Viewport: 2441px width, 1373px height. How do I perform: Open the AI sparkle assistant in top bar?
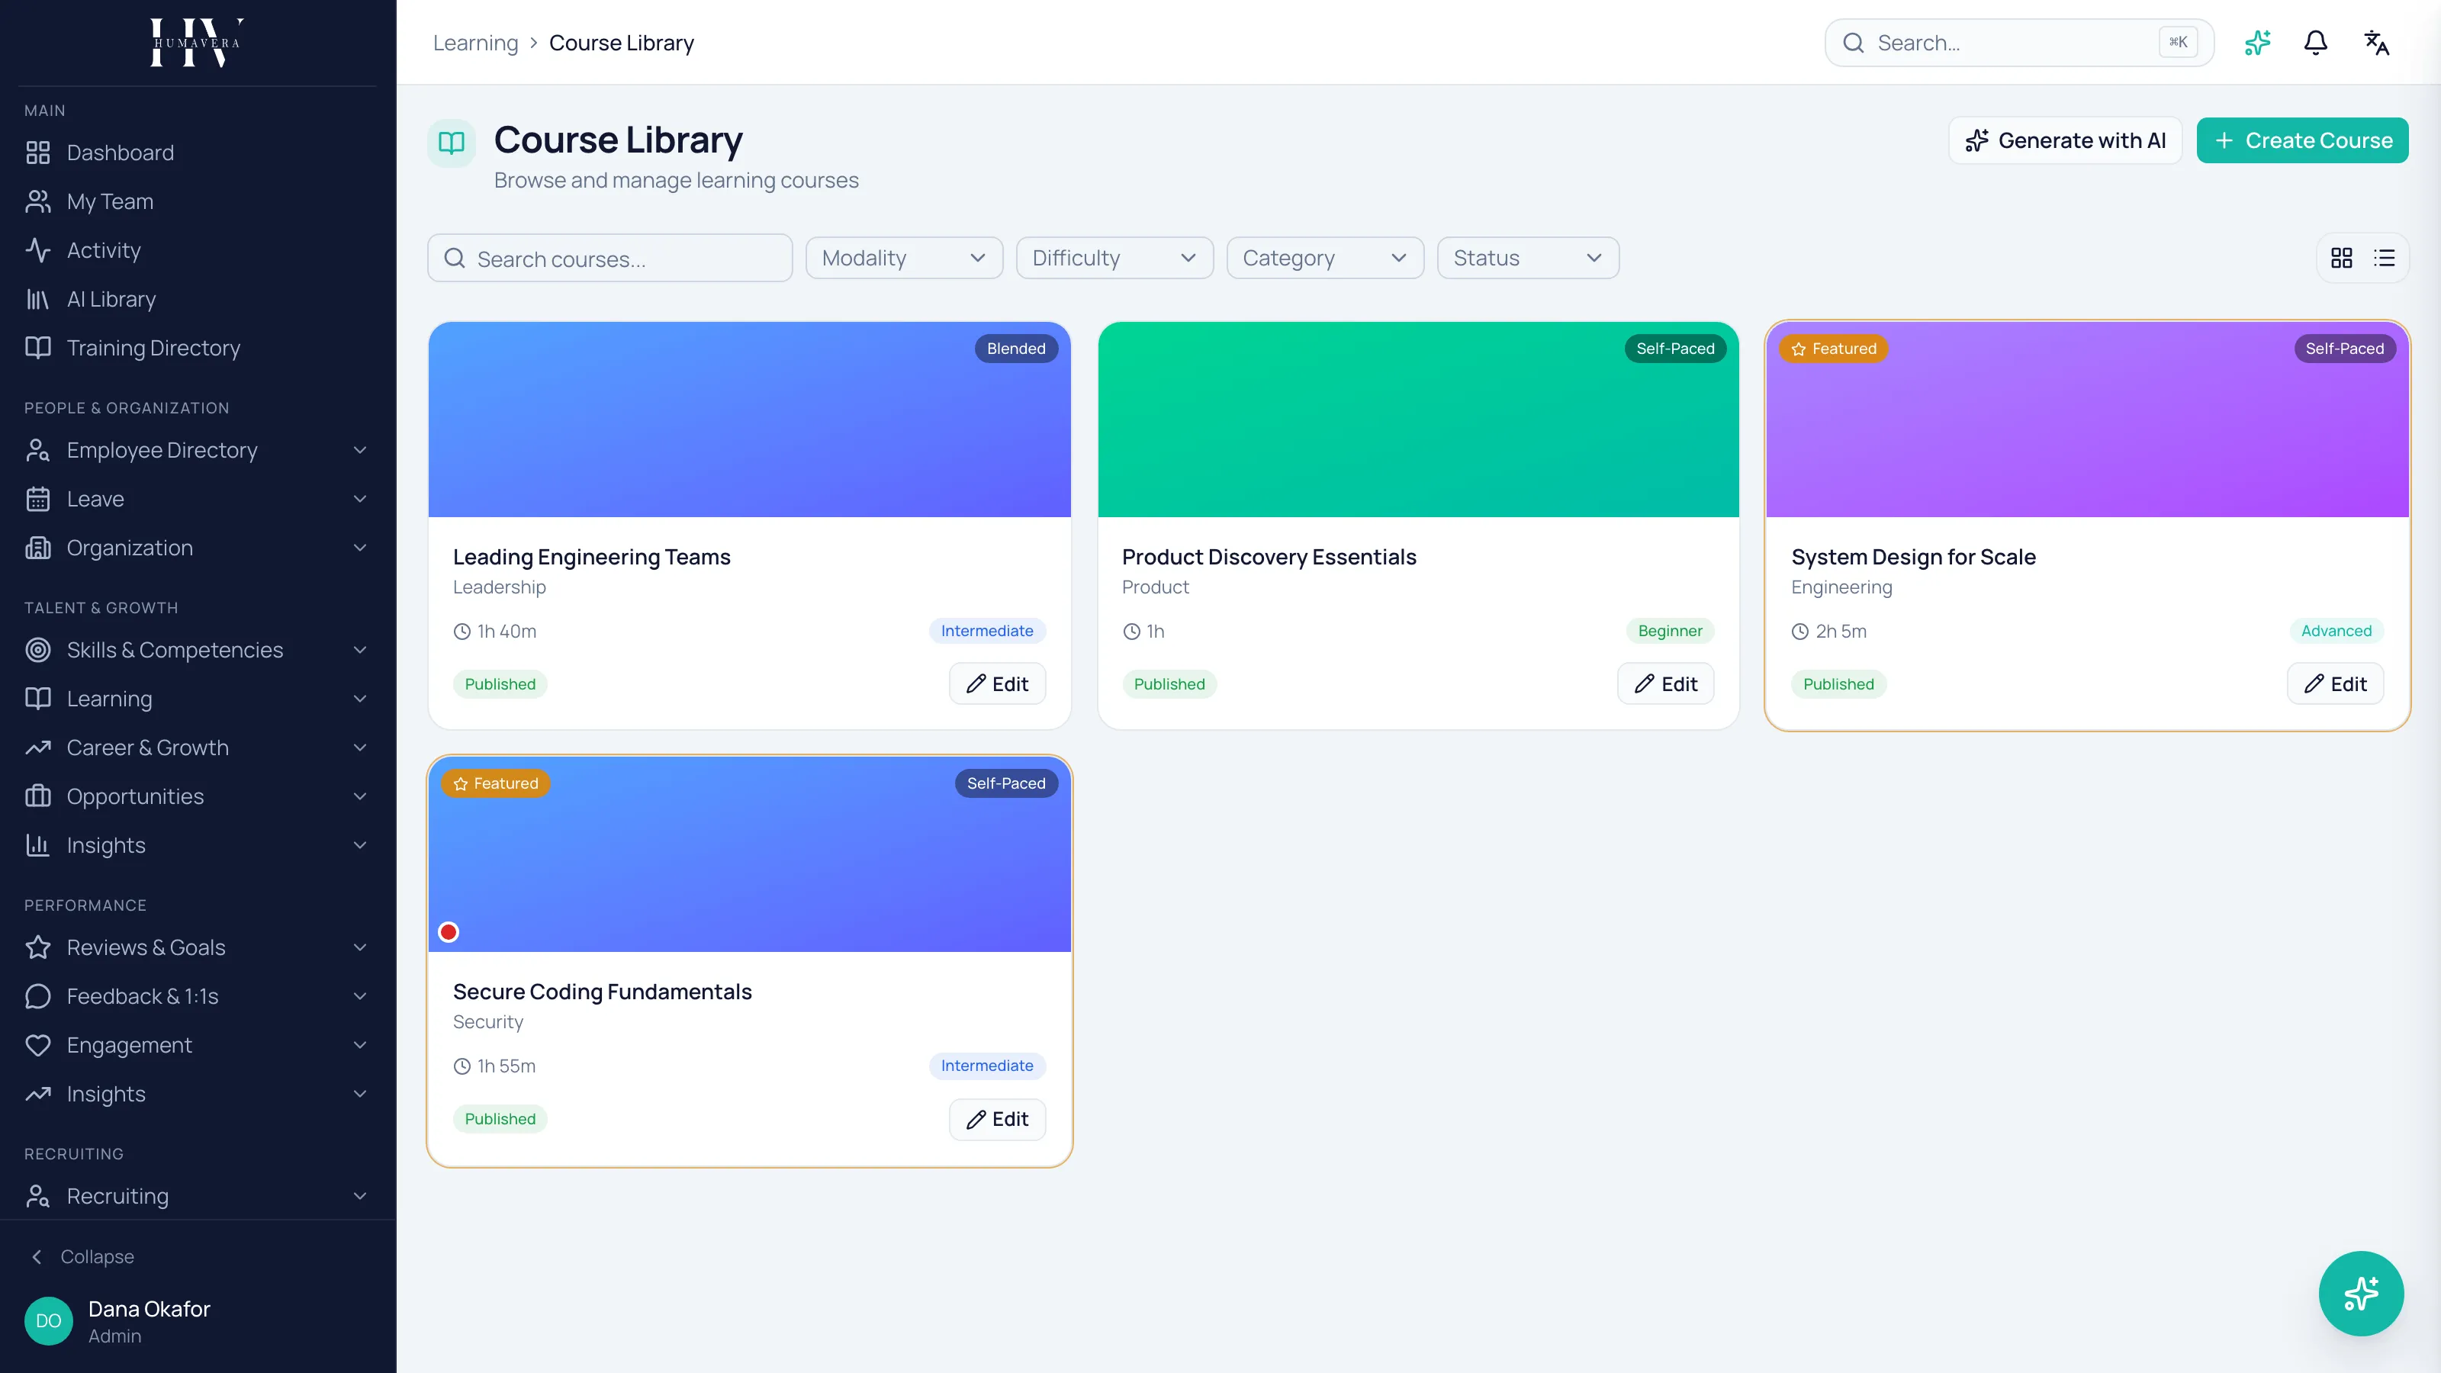click(2257, 43)
